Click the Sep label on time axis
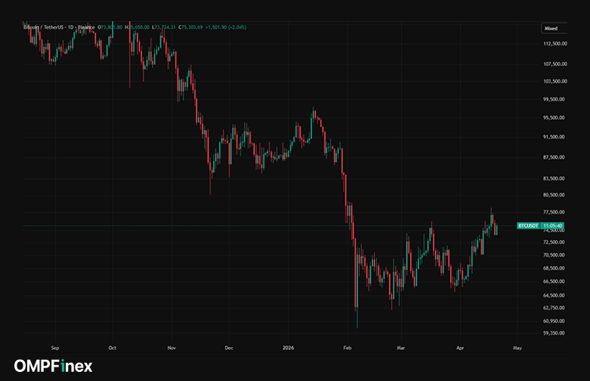The height and width of the screenshot is (381, 590). pyautogui.click(x=52, y=348)
